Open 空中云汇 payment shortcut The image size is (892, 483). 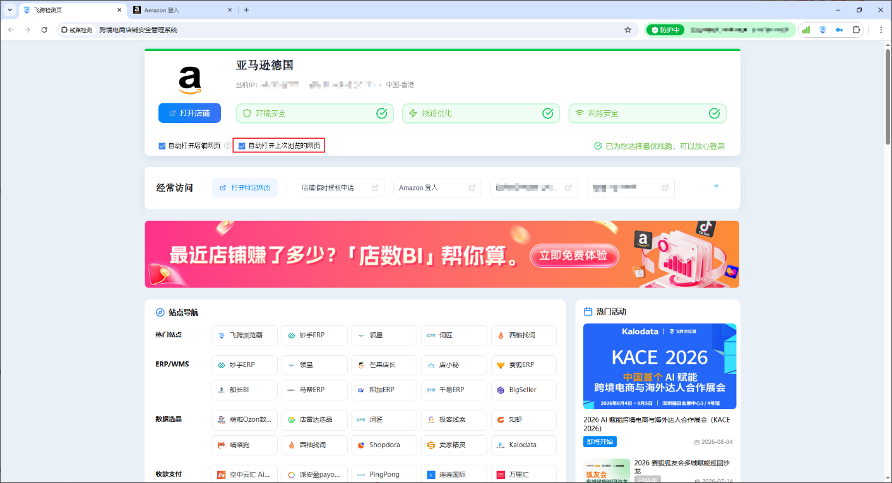pyautogui.click(x=244, y=474)
